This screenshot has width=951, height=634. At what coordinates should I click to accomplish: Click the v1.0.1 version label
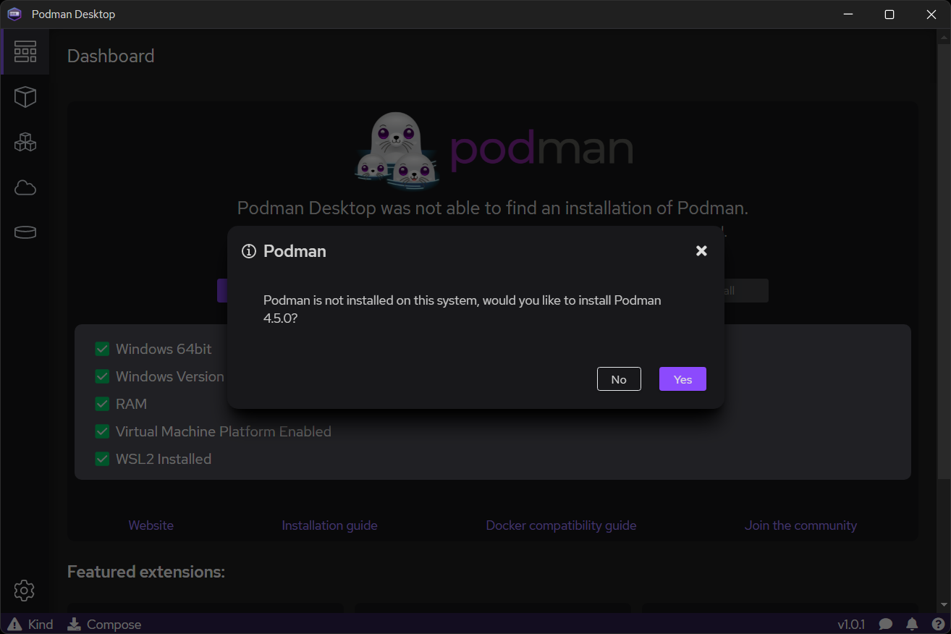tap(851, 624)
